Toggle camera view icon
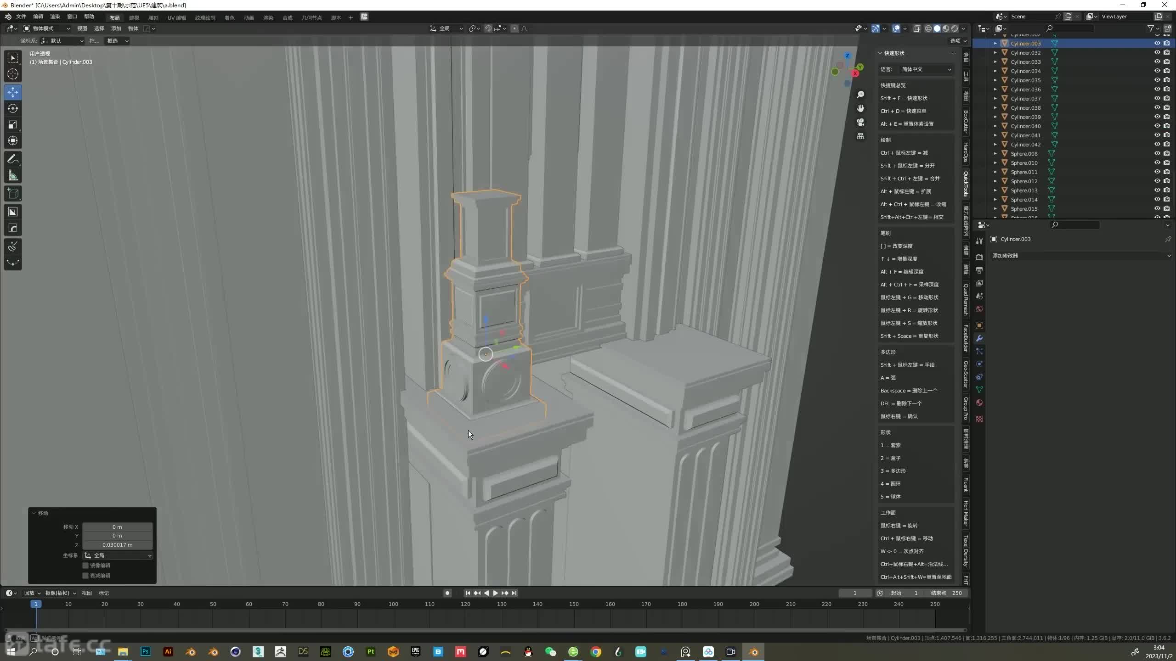Image resolution: width=1176 pixels, height=661 pixels. [x=860, y=122]
